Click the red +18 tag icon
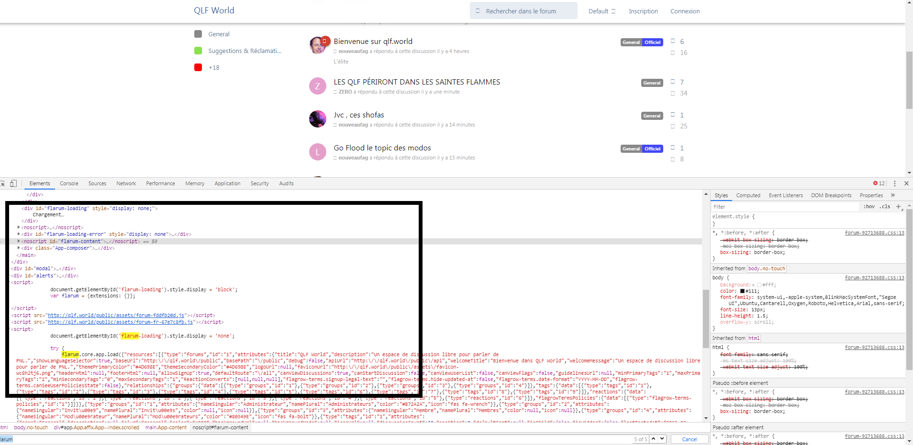 [x=198, y=67]
